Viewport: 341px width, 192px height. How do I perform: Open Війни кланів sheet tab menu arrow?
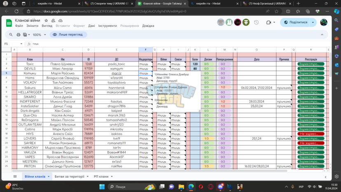point(49,176)
